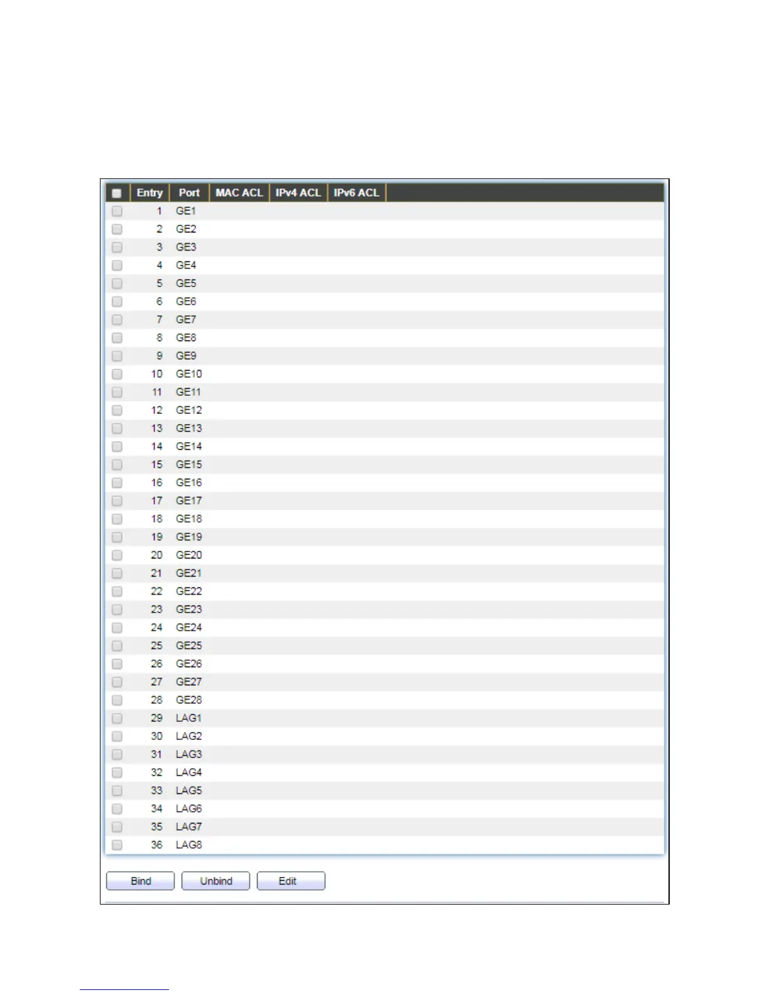The width and height of the screenshot is (769, 995).
Task: Check the box for GE27
Action: [x=117, y=682]
